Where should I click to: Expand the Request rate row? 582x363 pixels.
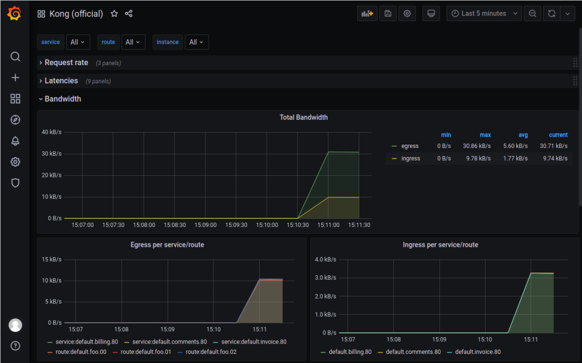pyautogui.click(x=66, y=63)
